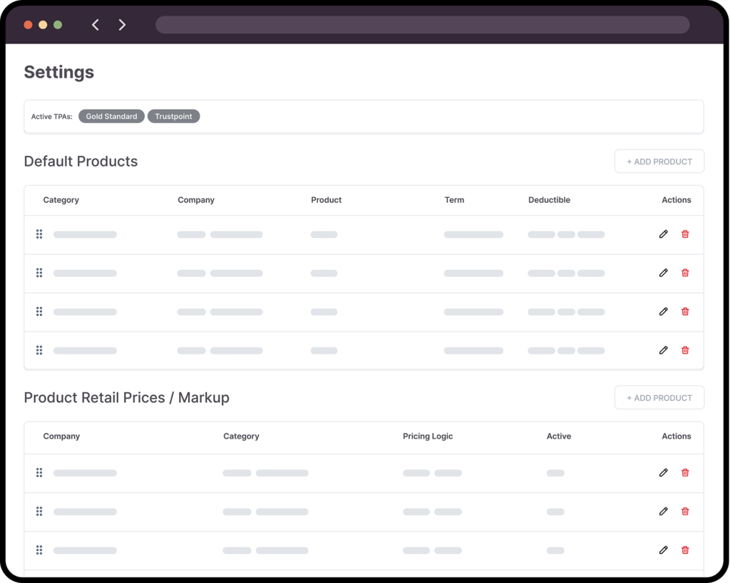Click the Term column header
Image resolution: width=730 pixels, height=583 pixels.
454,200
